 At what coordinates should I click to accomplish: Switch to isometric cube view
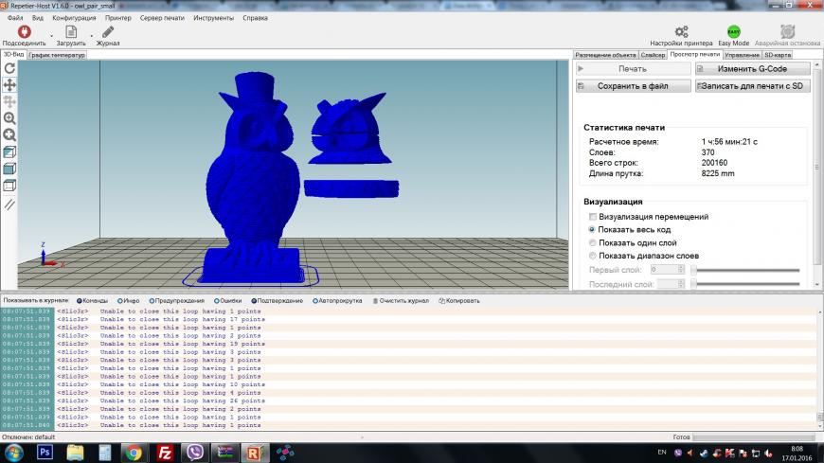pos(9,151)
